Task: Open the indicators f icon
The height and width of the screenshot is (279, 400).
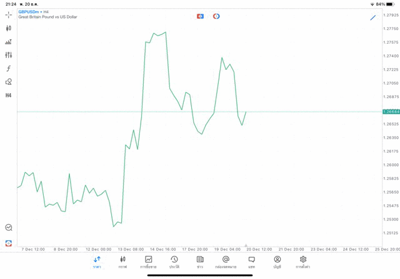Action: tap(9, 69)
